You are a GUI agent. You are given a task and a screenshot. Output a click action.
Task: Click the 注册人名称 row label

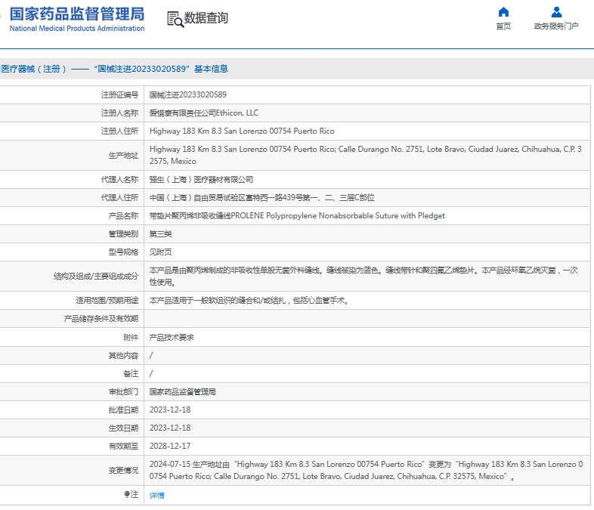pyautogui.click(x=119, y=113)
